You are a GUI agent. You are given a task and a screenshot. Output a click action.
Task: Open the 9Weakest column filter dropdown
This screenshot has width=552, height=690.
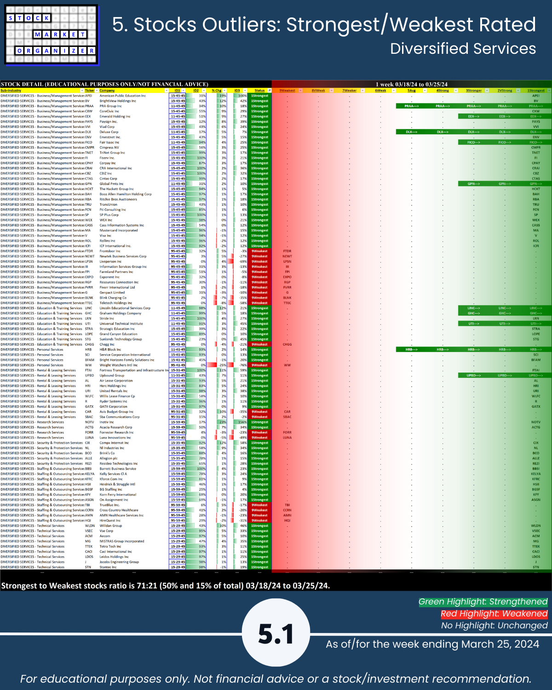(x=301, y=91)
